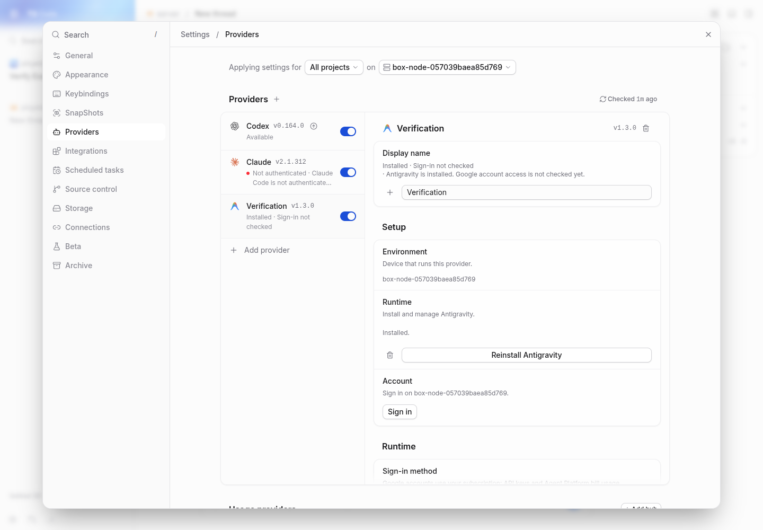
Task: Focus the Search field in the sidebar
Action: point(106,34)
